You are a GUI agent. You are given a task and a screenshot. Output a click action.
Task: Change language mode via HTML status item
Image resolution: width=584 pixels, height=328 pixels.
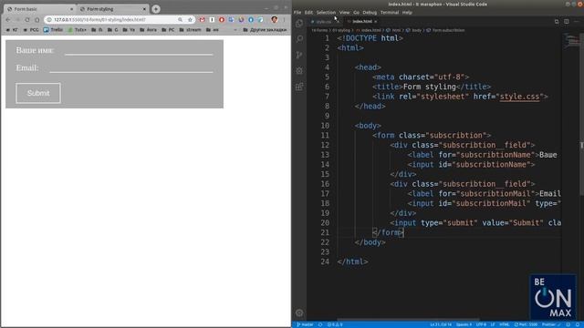pos(505,324)
